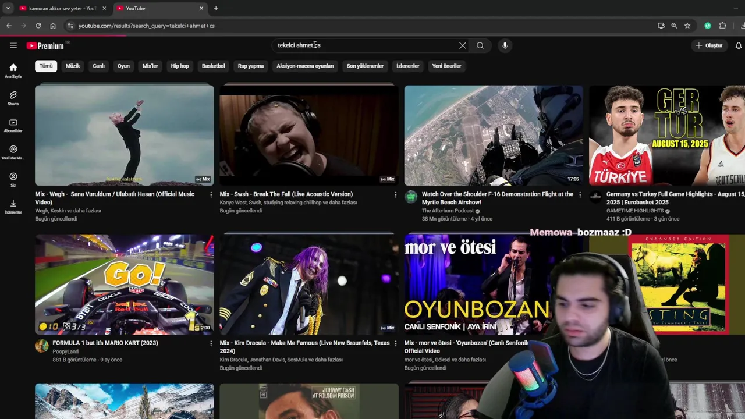Select the Aksiyon-macera oyunları chip

coord(305,66)
